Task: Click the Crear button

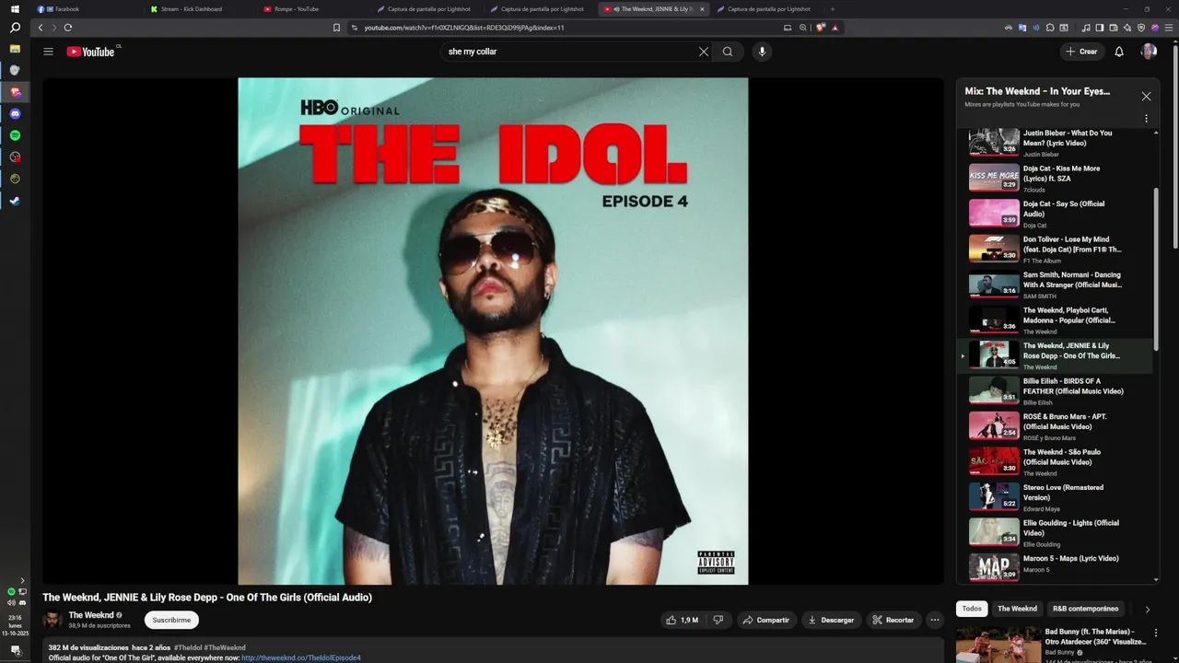Action: click(x=1081, y=52)
